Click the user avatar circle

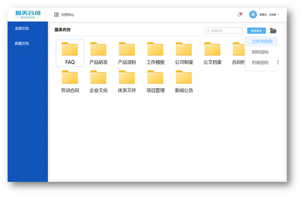pyautogui.click(x=253, y=14)
